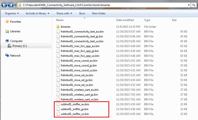The image size is (198, 120).
Task: Open the binaries folder icon
Action: [58, 27]
